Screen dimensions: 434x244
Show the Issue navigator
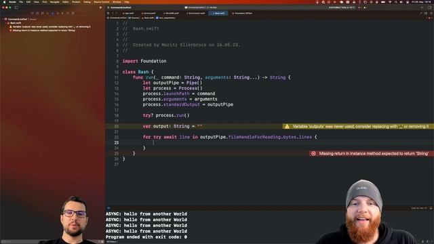pyautogui.click(x=53, y=13)
